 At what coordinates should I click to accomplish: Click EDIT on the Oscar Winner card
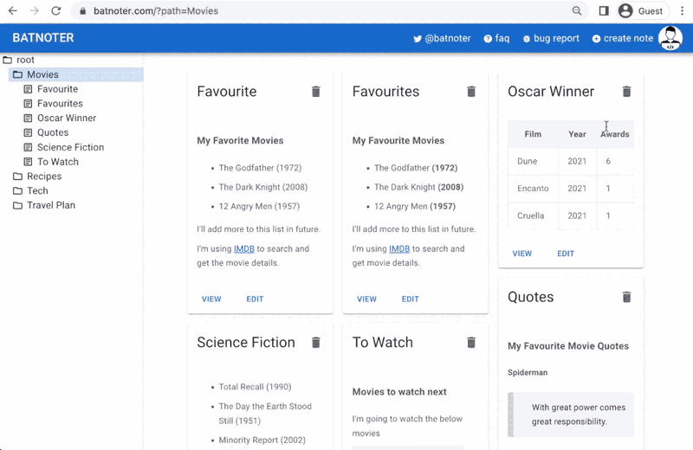coord(566,254)
